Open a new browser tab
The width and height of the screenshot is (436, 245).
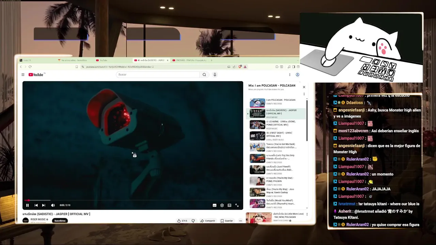(x=212, y=60)
